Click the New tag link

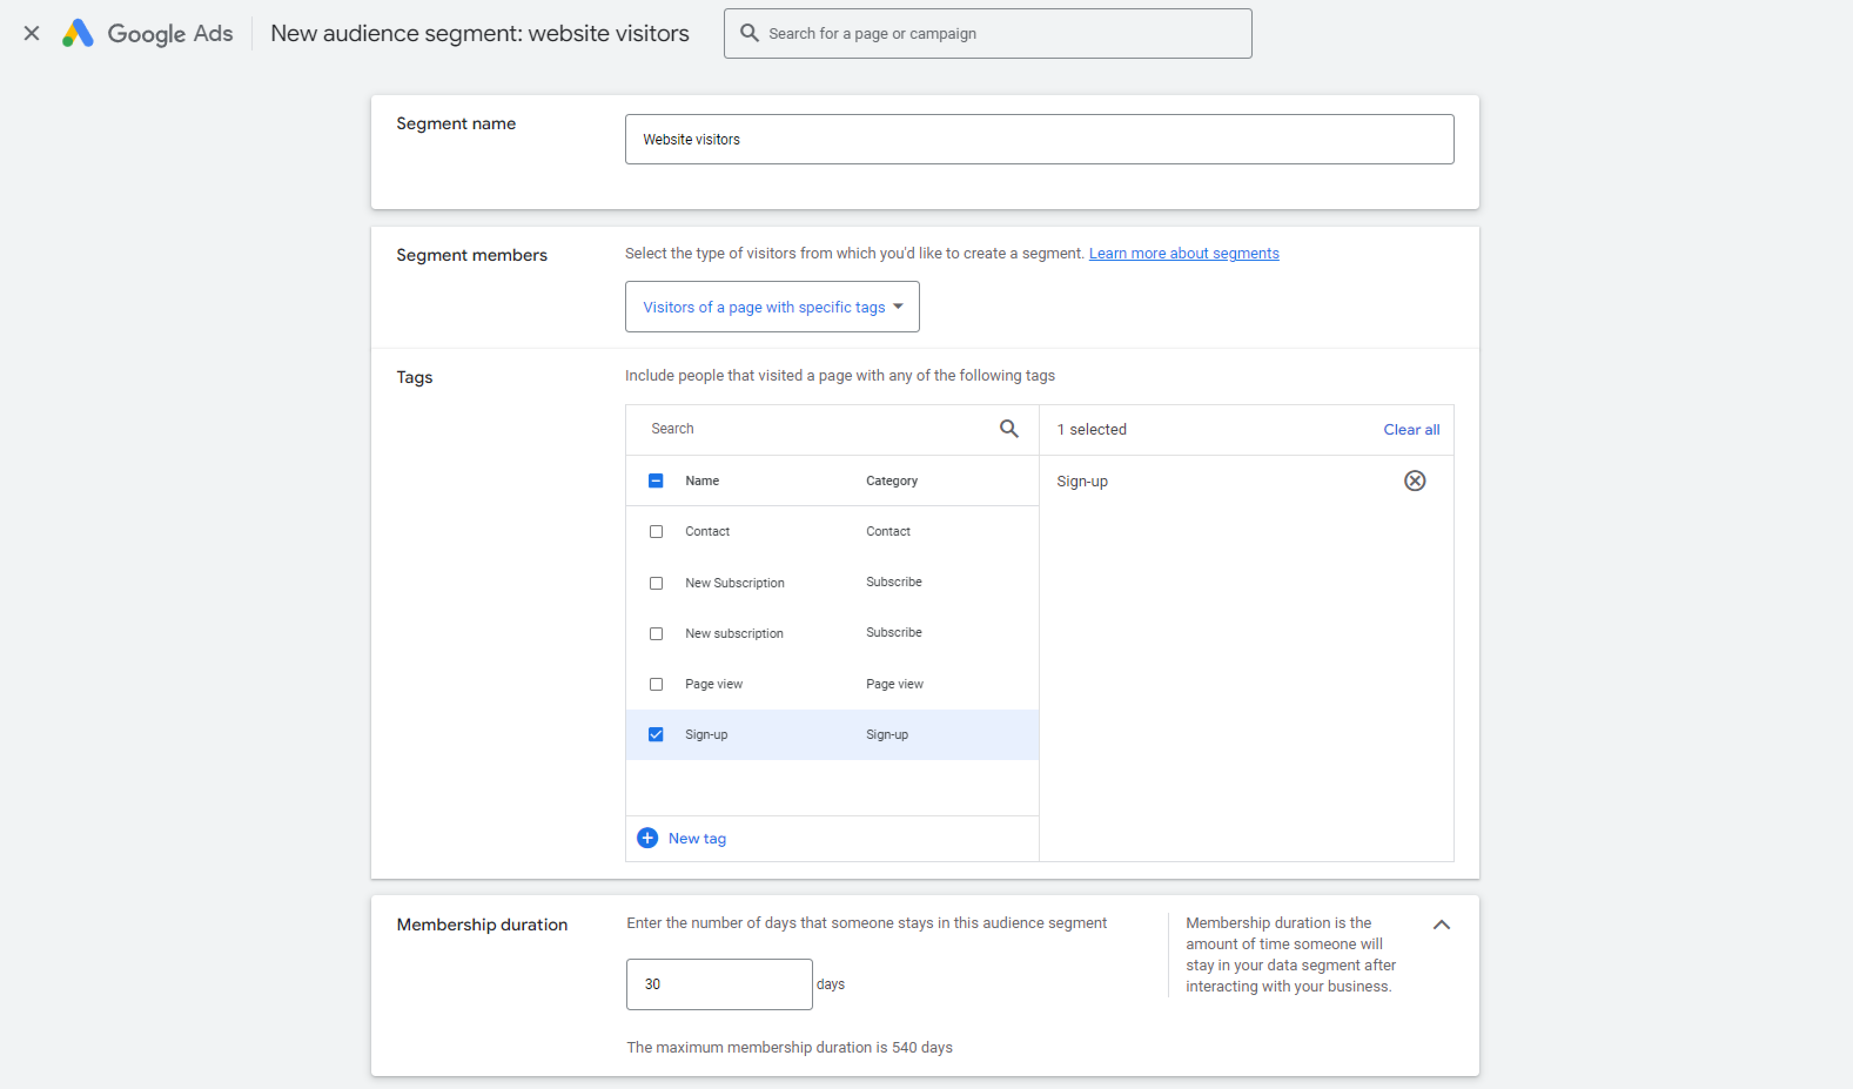(x=697, y=838)
